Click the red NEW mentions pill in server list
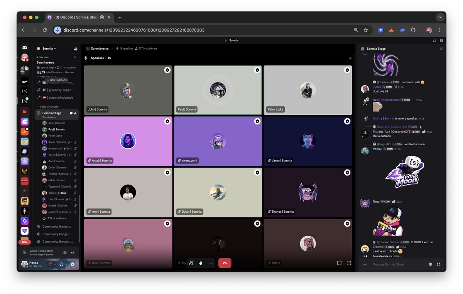 coord(25,242)
